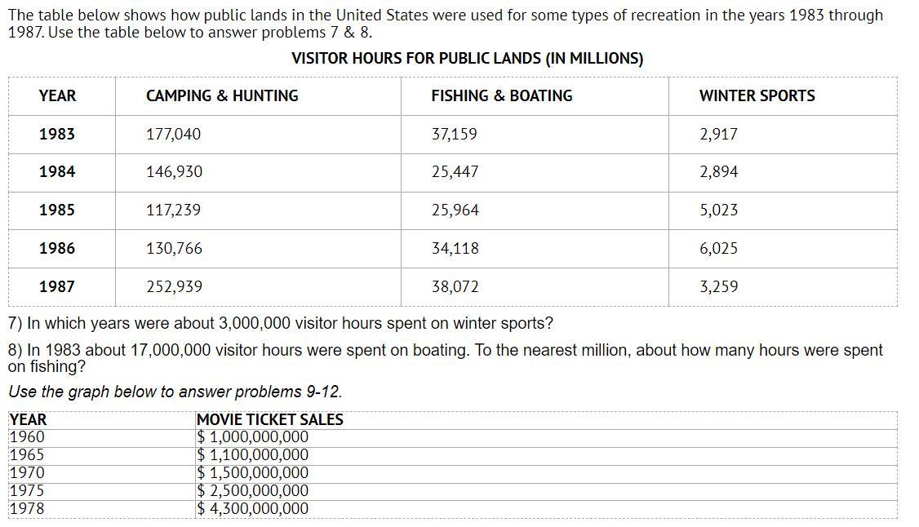Image resolution: width=919 pixels, height=527 pixels.
Task: Select the MOVIE TICKET SALES header
Action: coord(270,420)
